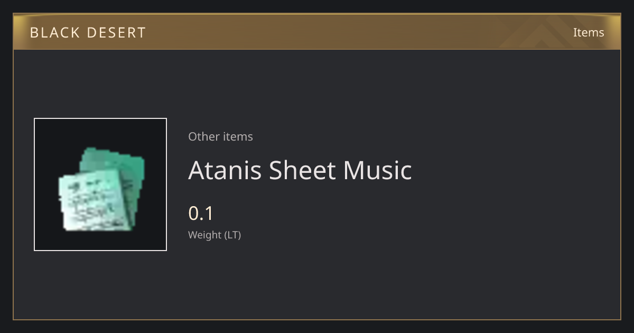Screen dimensions: 634x333
Task: Click the Weight (LT) label
Action: pyautogui.click(x=215, y=235)
